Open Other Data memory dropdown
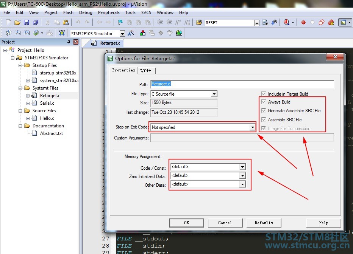The height and width of the screenshot is (254, 353). pos(242,184)
